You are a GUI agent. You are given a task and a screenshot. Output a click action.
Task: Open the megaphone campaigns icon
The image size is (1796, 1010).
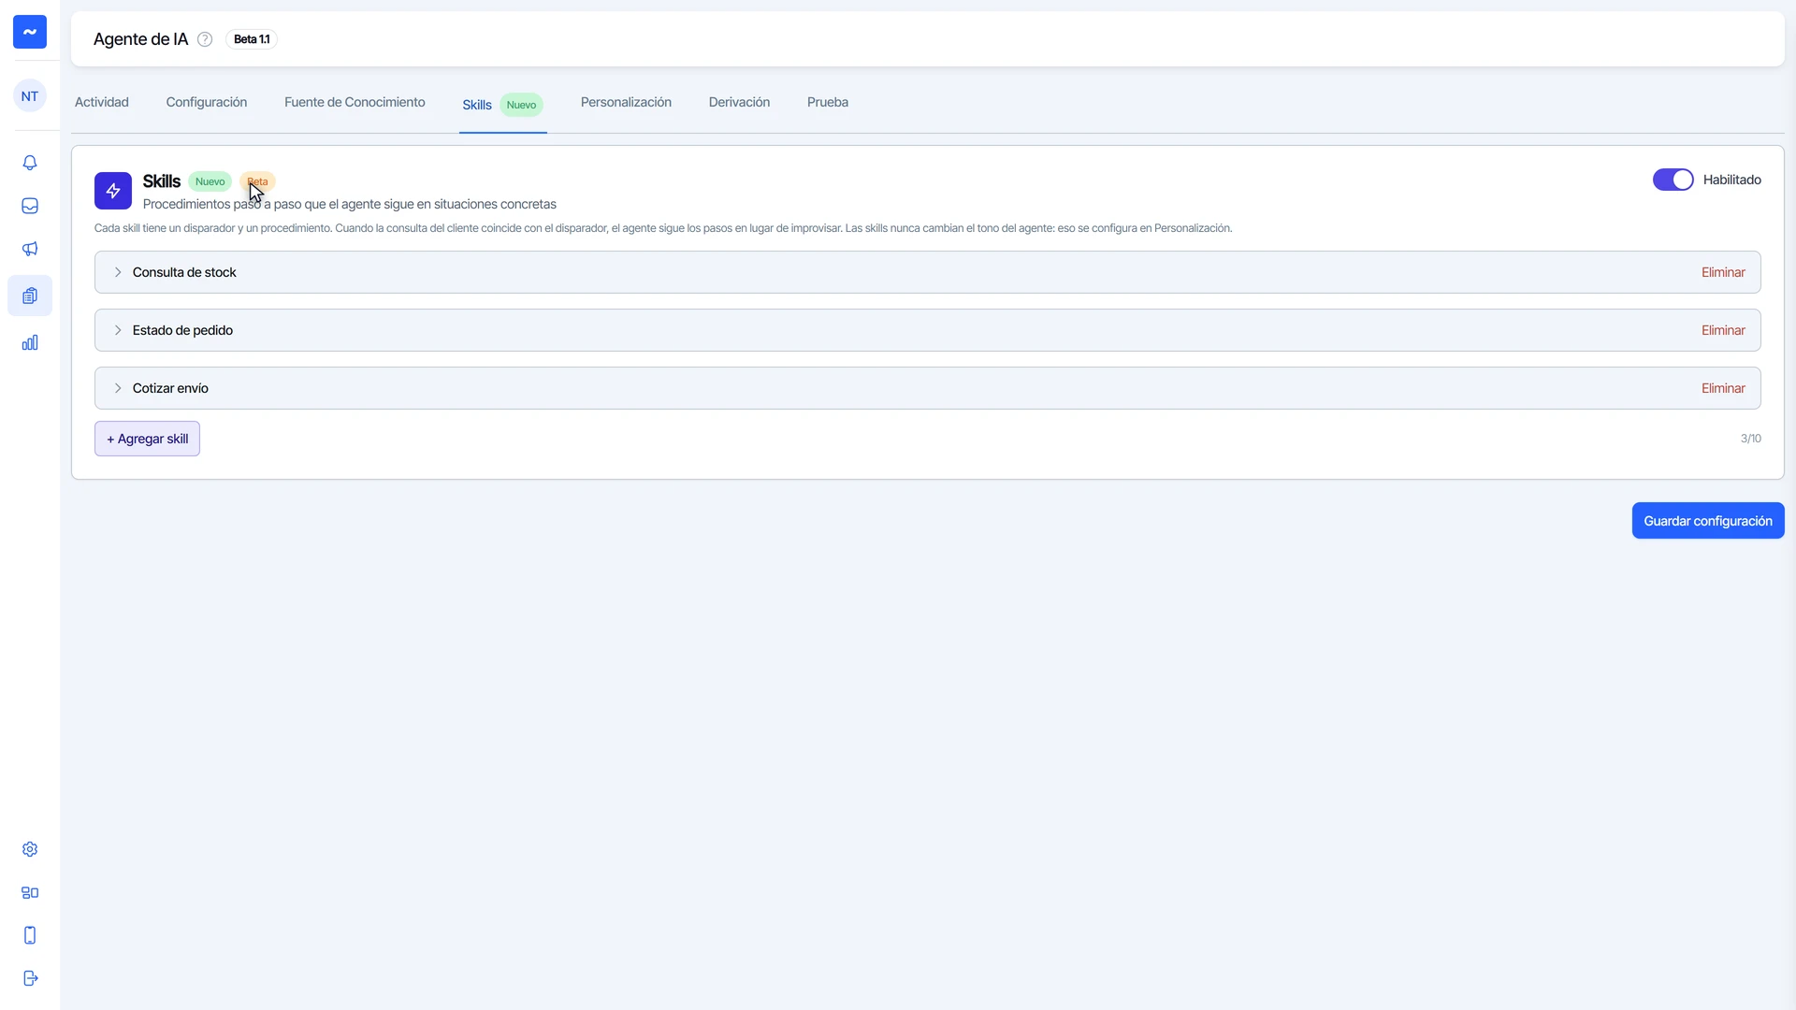click(x=30, y=249)
